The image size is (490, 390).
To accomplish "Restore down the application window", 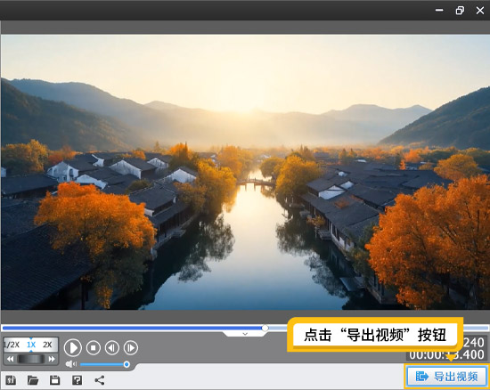I will [x=460, y=11].
